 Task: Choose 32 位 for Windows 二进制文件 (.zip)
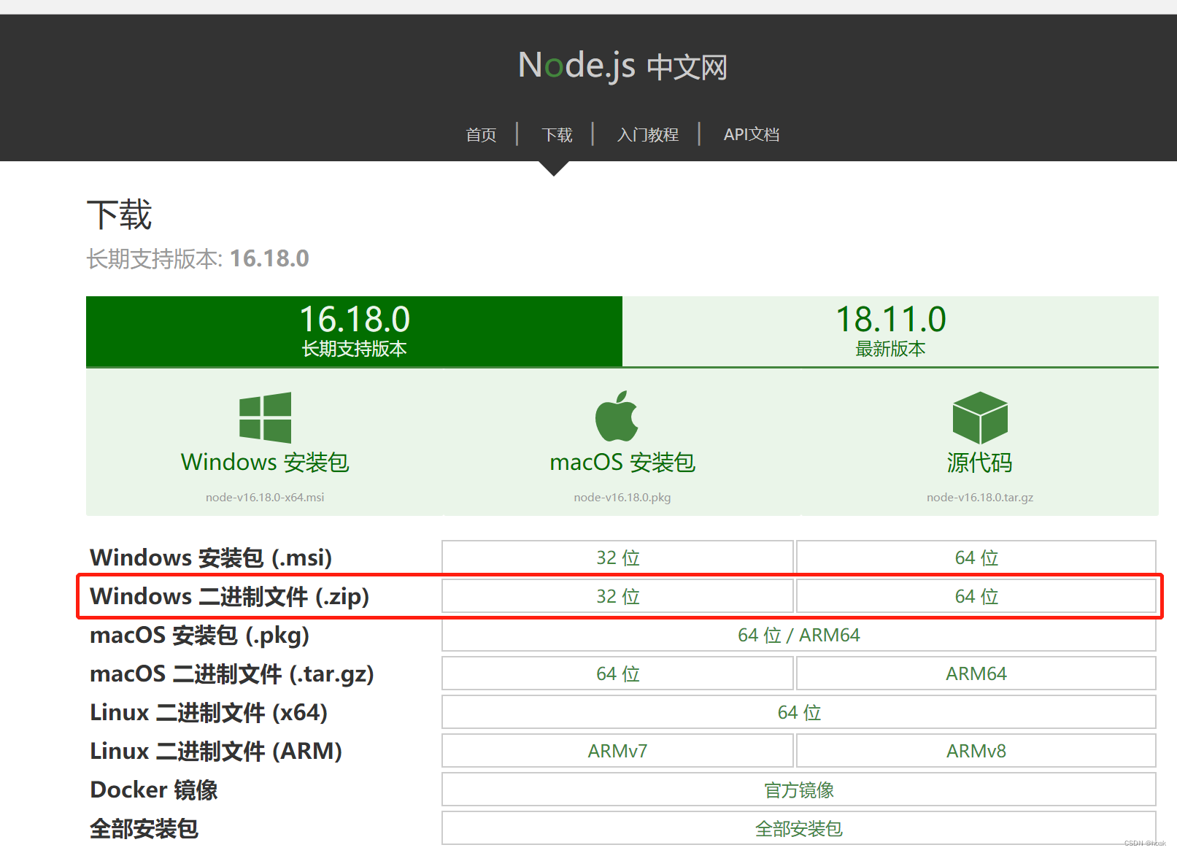click(617, 596)
